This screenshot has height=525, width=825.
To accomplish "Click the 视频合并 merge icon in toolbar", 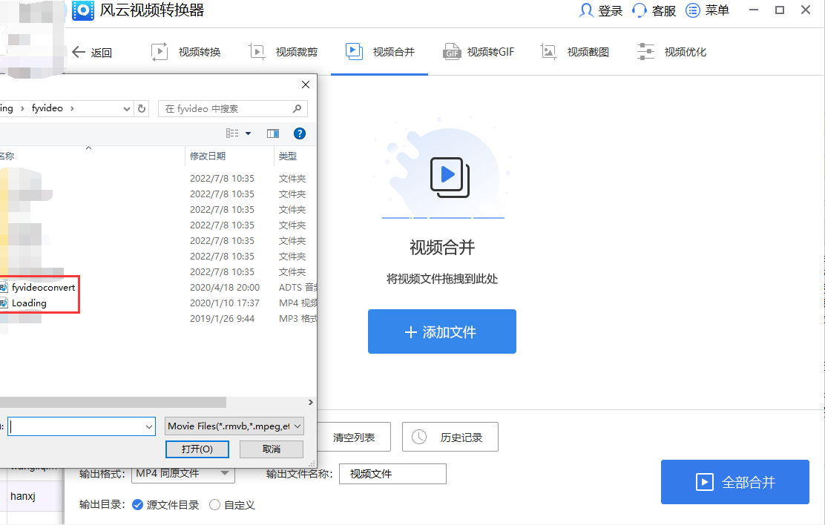I will click(x=354, y=51).
